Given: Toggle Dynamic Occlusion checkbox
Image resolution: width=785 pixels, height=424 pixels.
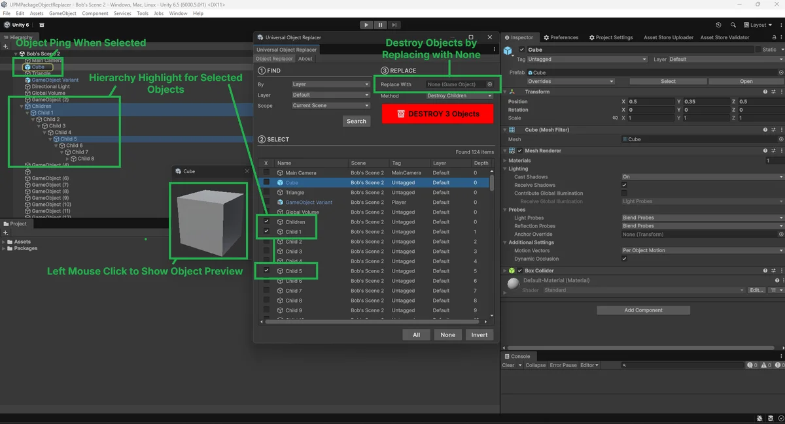Looking at the screenshot, I should [624, 259].
